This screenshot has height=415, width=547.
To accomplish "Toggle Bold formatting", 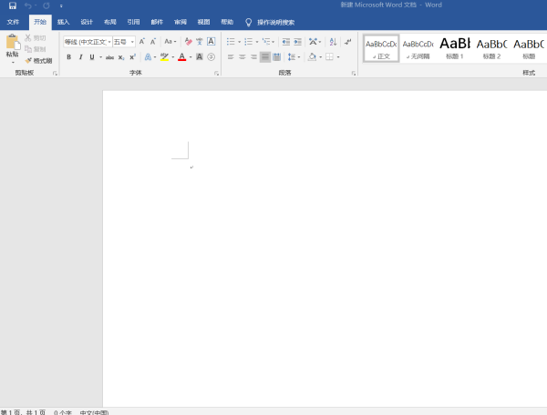I will 68,56.
